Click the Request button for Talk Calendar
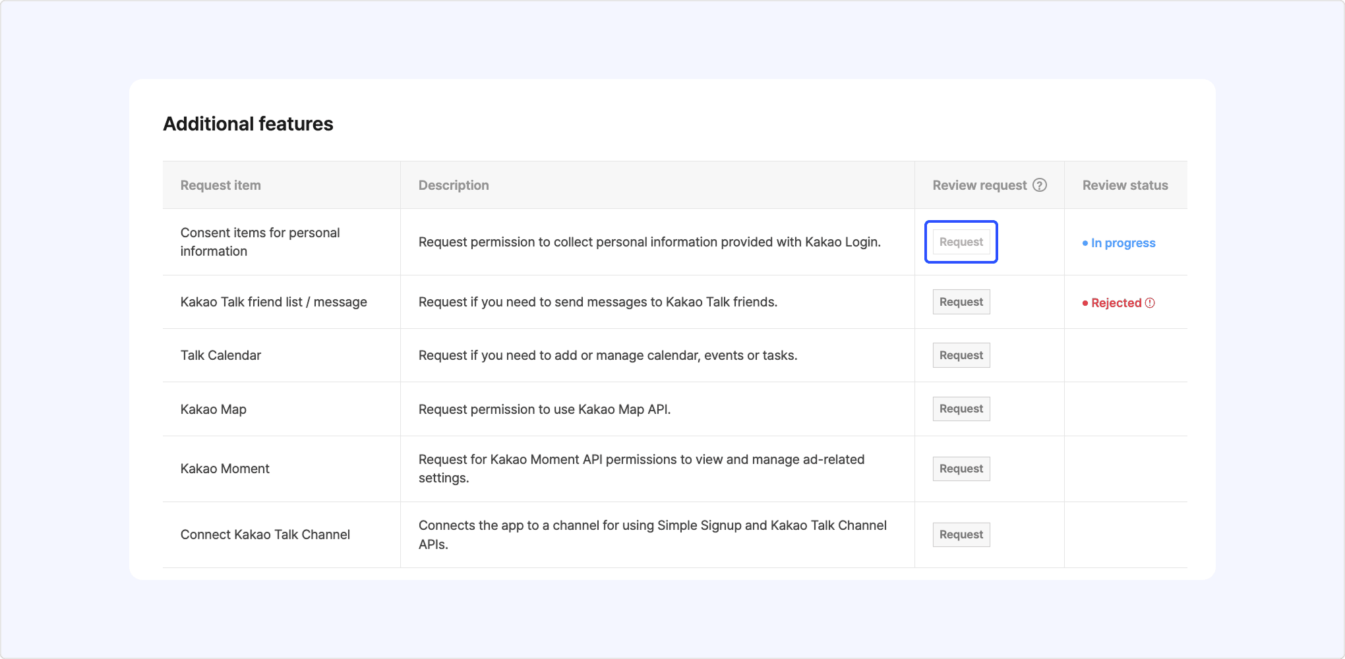This screenshot has height=659, width=1345. point(961,355)
